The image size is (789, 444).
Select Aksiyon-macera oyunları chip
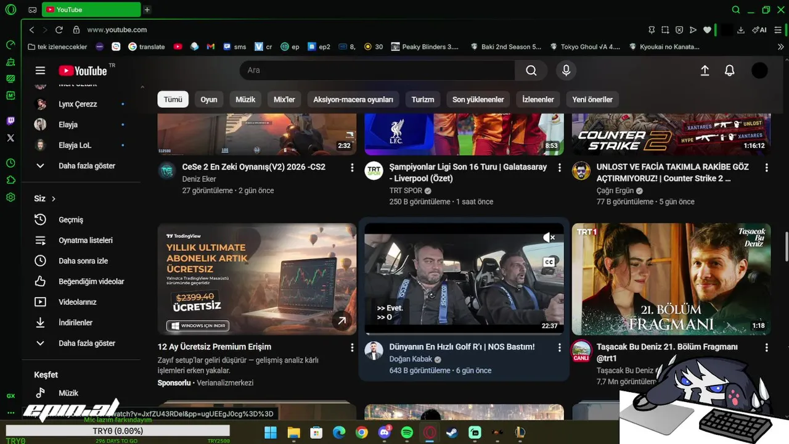(x=353, y=99)
